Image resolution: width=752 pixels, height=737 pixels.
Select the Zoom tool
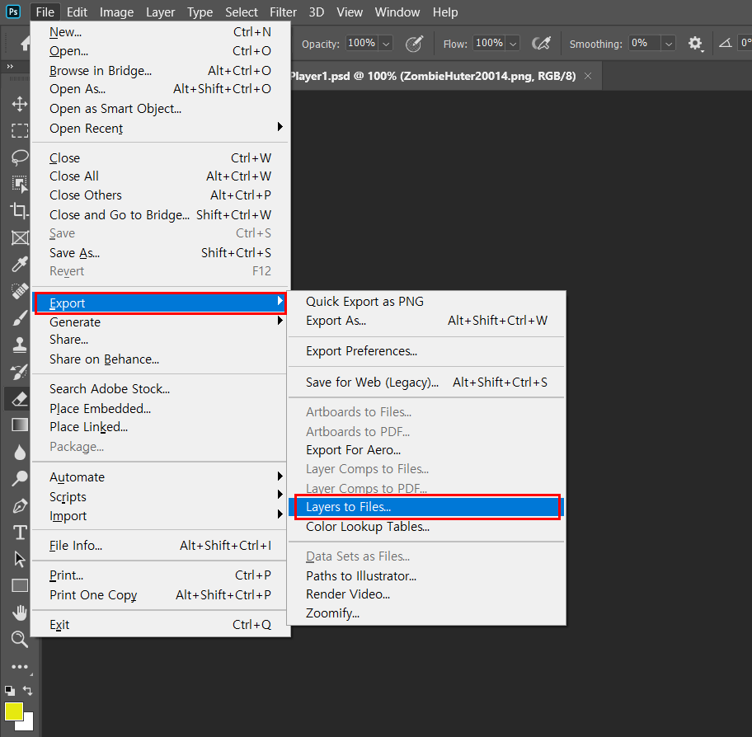(x=19, y=639)
